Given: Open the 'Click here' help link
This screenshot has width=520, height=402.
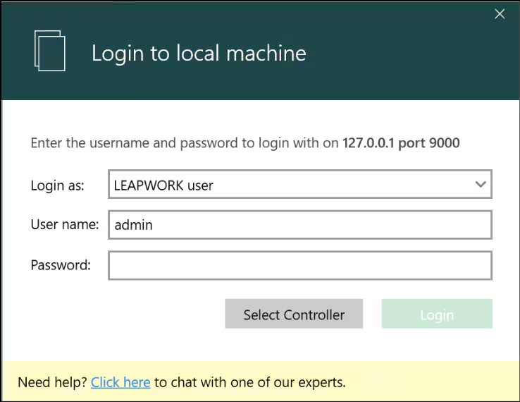Looking at the screenshot, I should tap(120, 382).
